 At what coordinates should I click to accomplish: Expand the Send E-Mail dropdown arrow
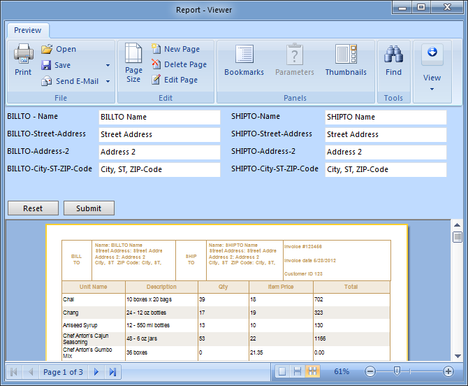[x=108, y=81]
